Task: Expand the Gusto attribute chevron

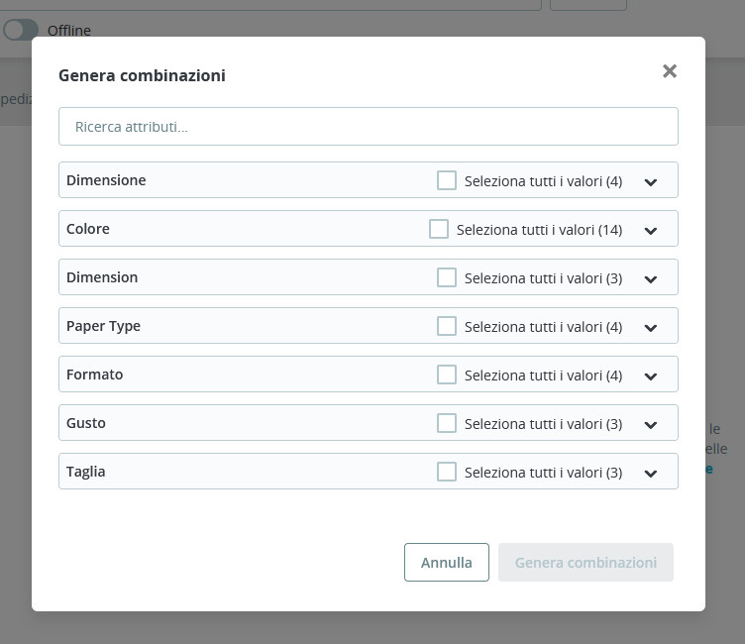Action: click(651, 424)
